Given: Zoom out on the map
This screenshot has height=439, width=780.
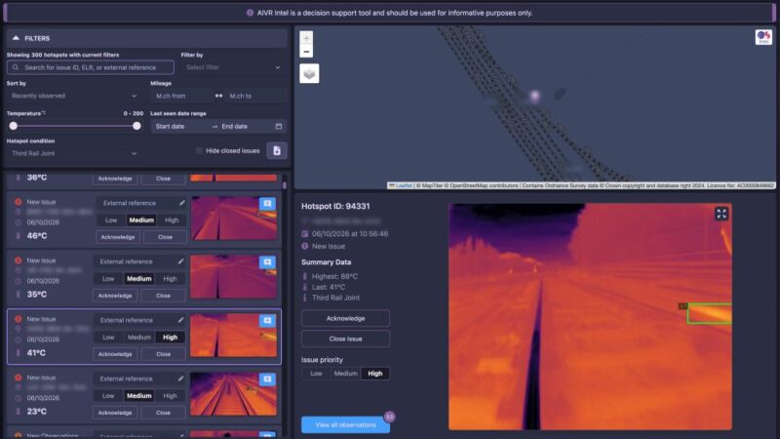Looking at the screenshot, I should point(306,52).
